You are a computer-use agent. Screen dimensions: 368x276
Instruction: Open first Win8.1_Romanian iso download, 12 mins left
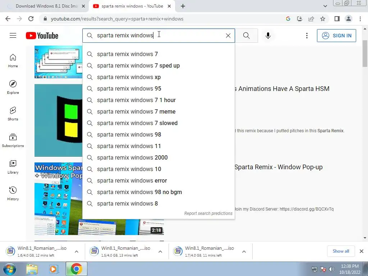[42, 251]
